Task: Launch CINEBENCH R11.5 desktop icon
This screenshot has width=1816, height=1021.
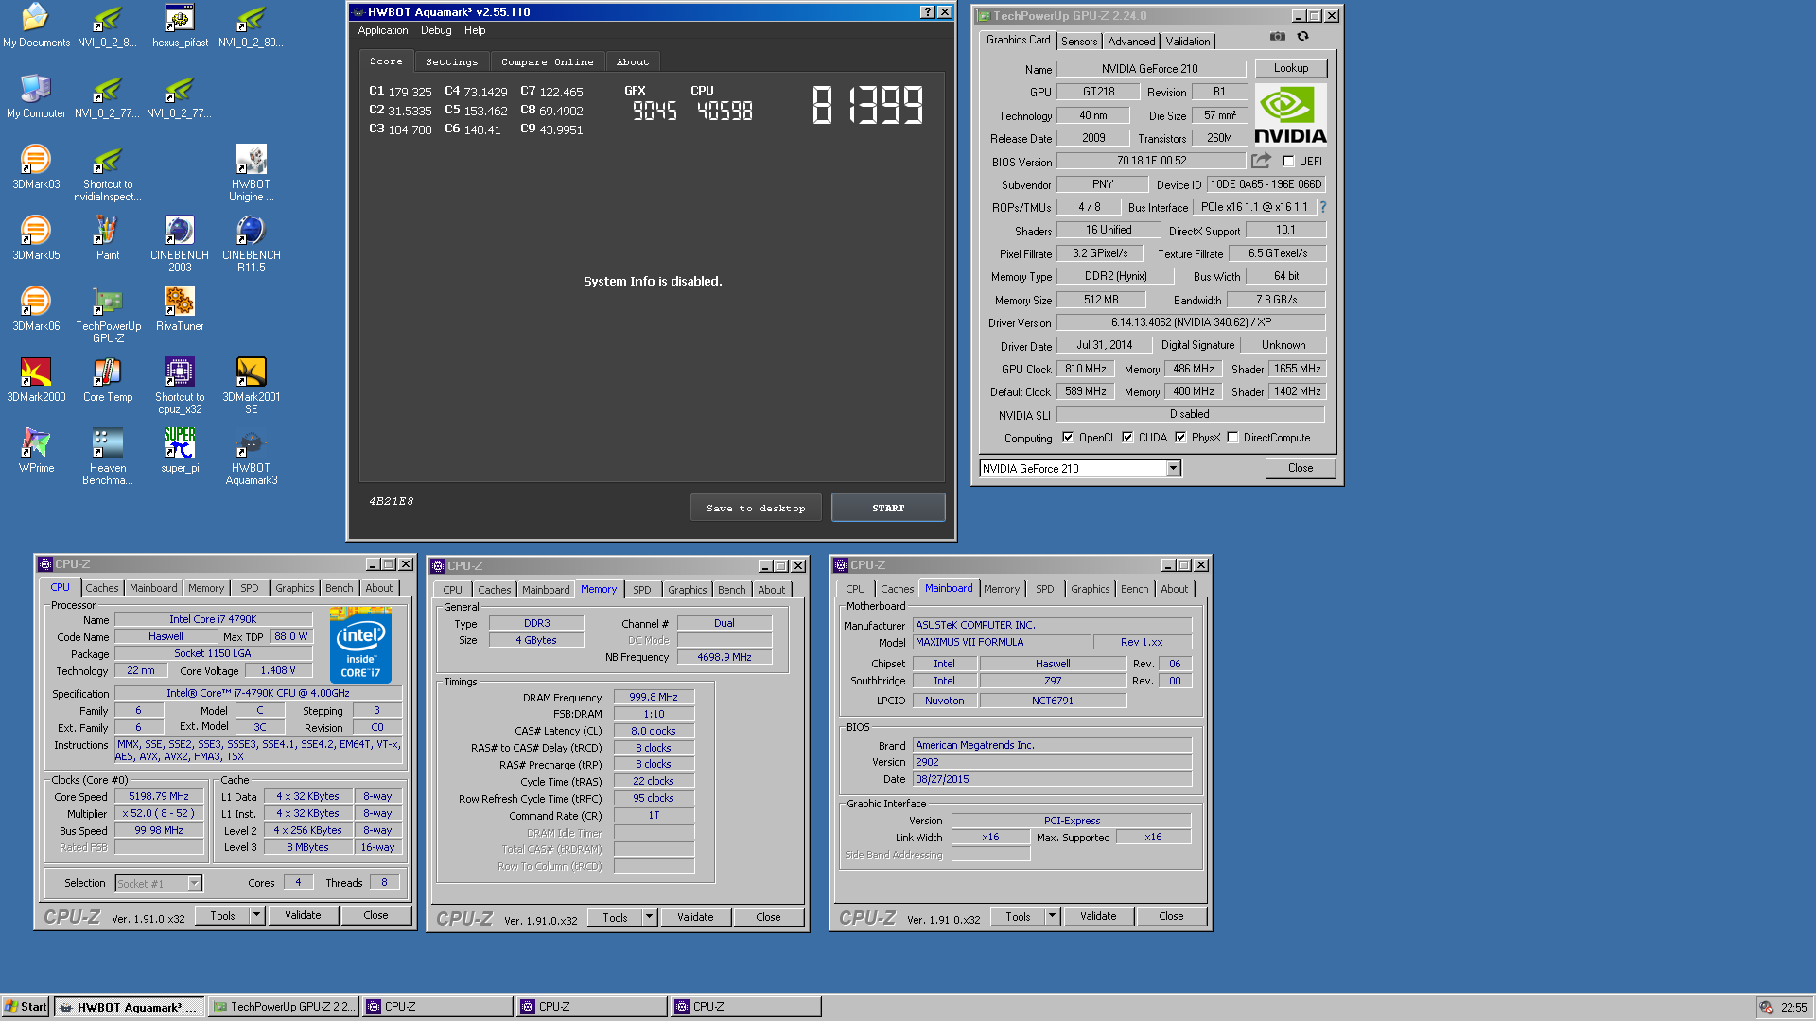Action: point(251,244)
